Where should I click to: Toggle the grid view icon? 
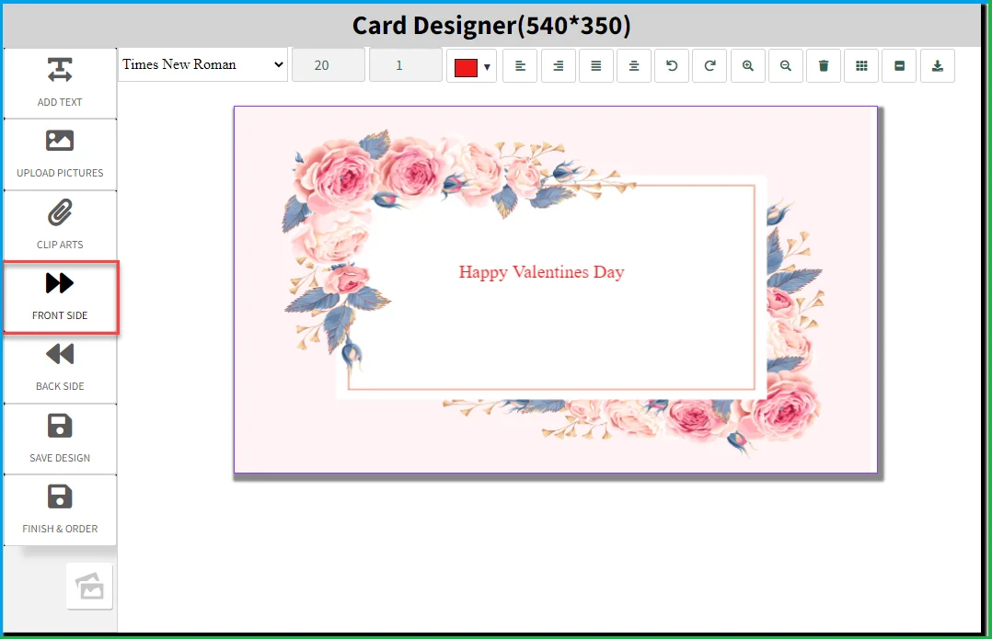click(x=861, y=65)
